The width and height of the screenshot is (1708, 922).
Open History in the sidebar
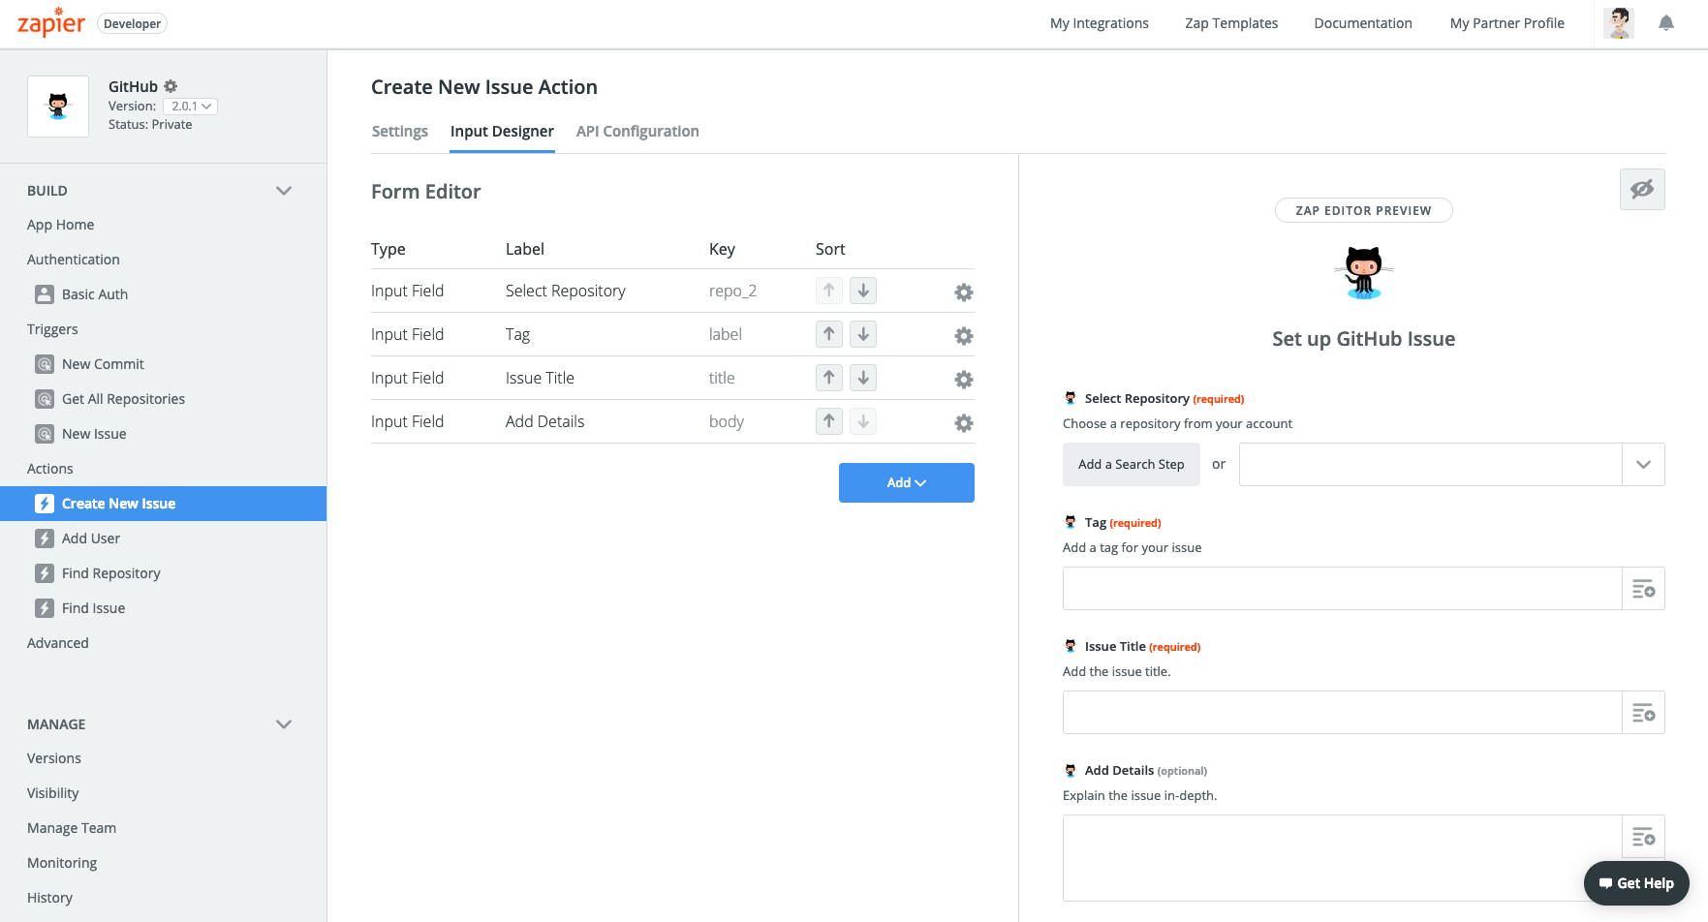[x=50, y=898]
